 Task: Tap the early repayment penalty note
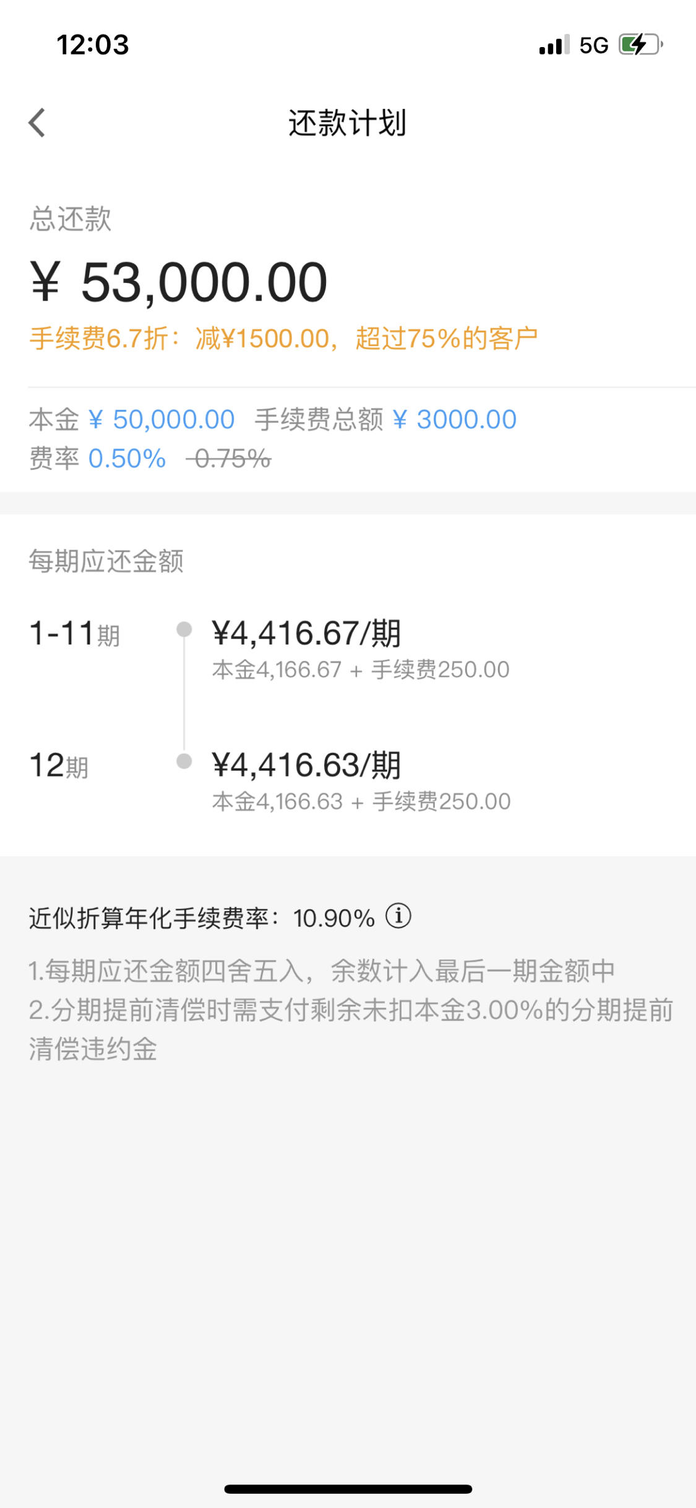[x=351, y=1029]
